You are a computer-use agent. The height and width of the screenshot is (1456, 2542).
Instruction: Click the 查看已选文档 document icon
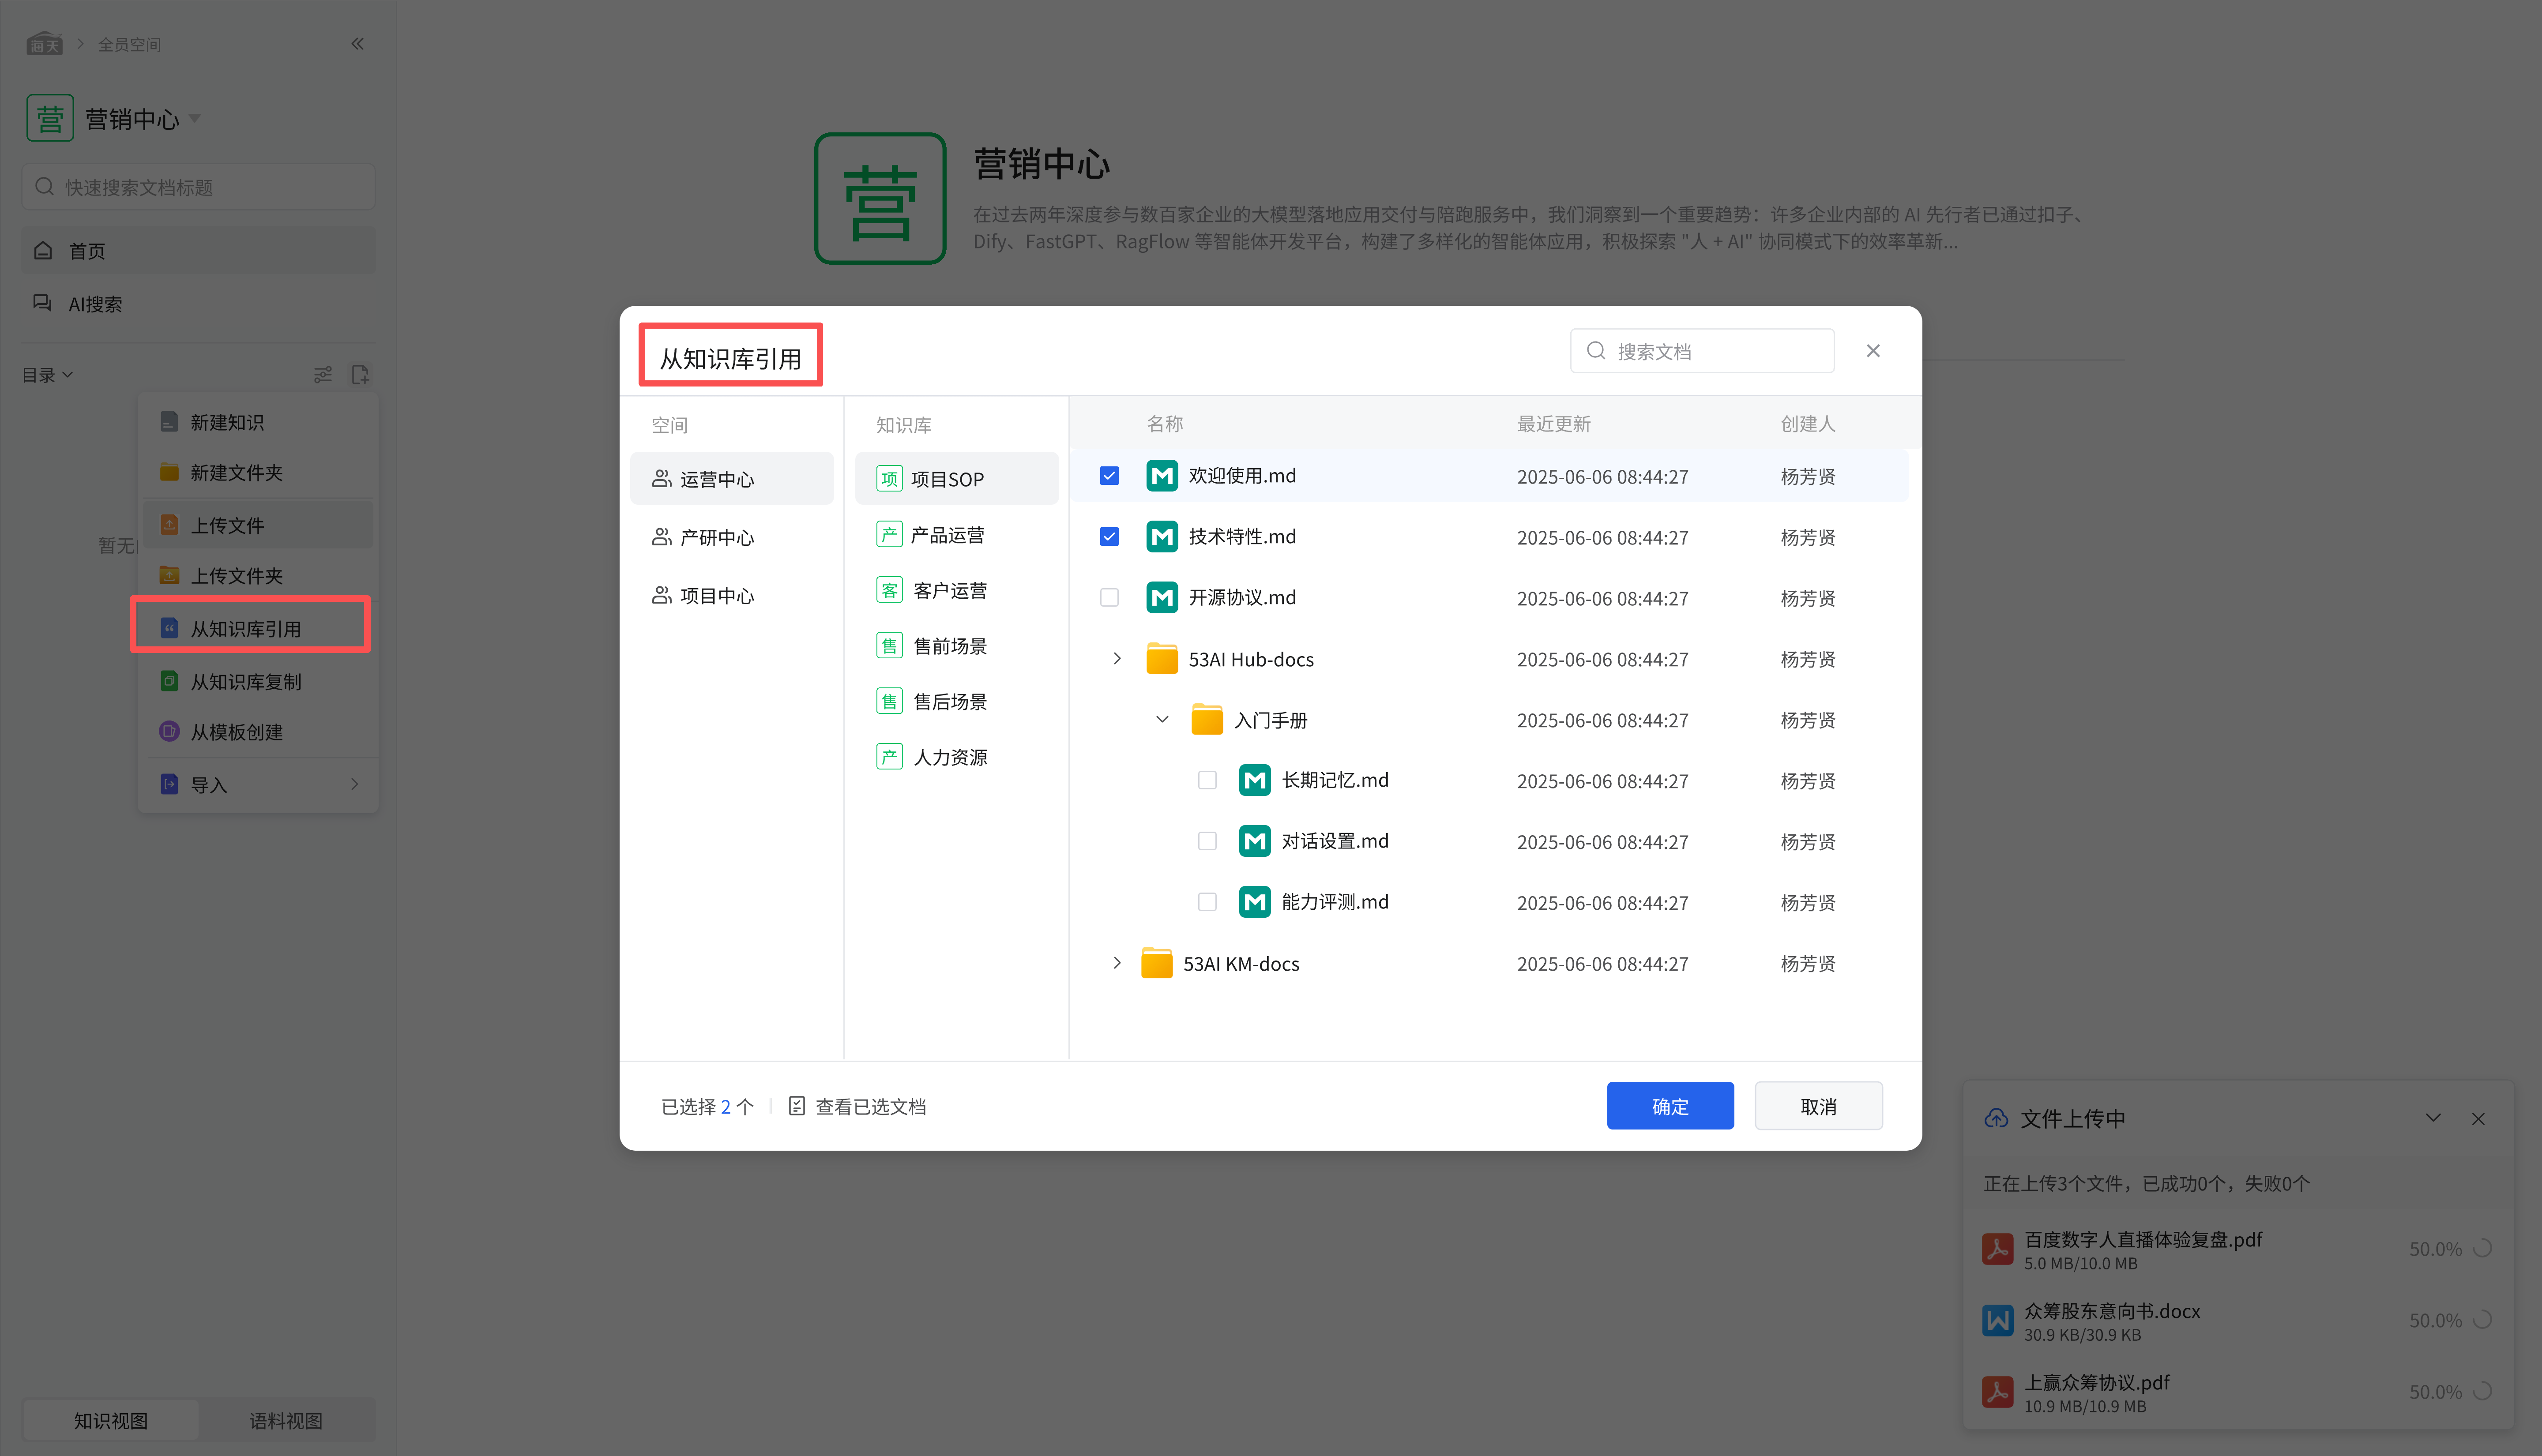(x=796, y=1106)
